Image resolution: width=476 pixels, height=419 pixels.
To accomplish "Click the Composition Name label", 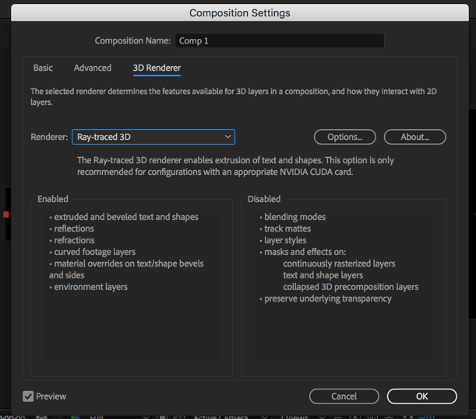I will tap(132, 41).
